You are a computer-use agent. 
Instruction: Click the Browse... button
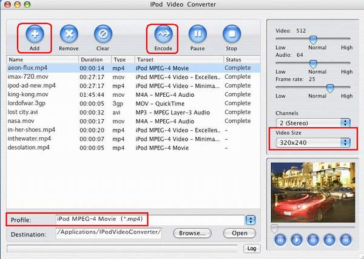pyautogui.click(x=192, y=233)
